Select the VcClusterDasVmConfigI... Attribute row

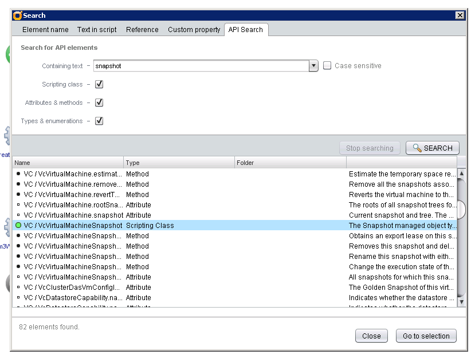pyautogui.click(x=234, y=287)
